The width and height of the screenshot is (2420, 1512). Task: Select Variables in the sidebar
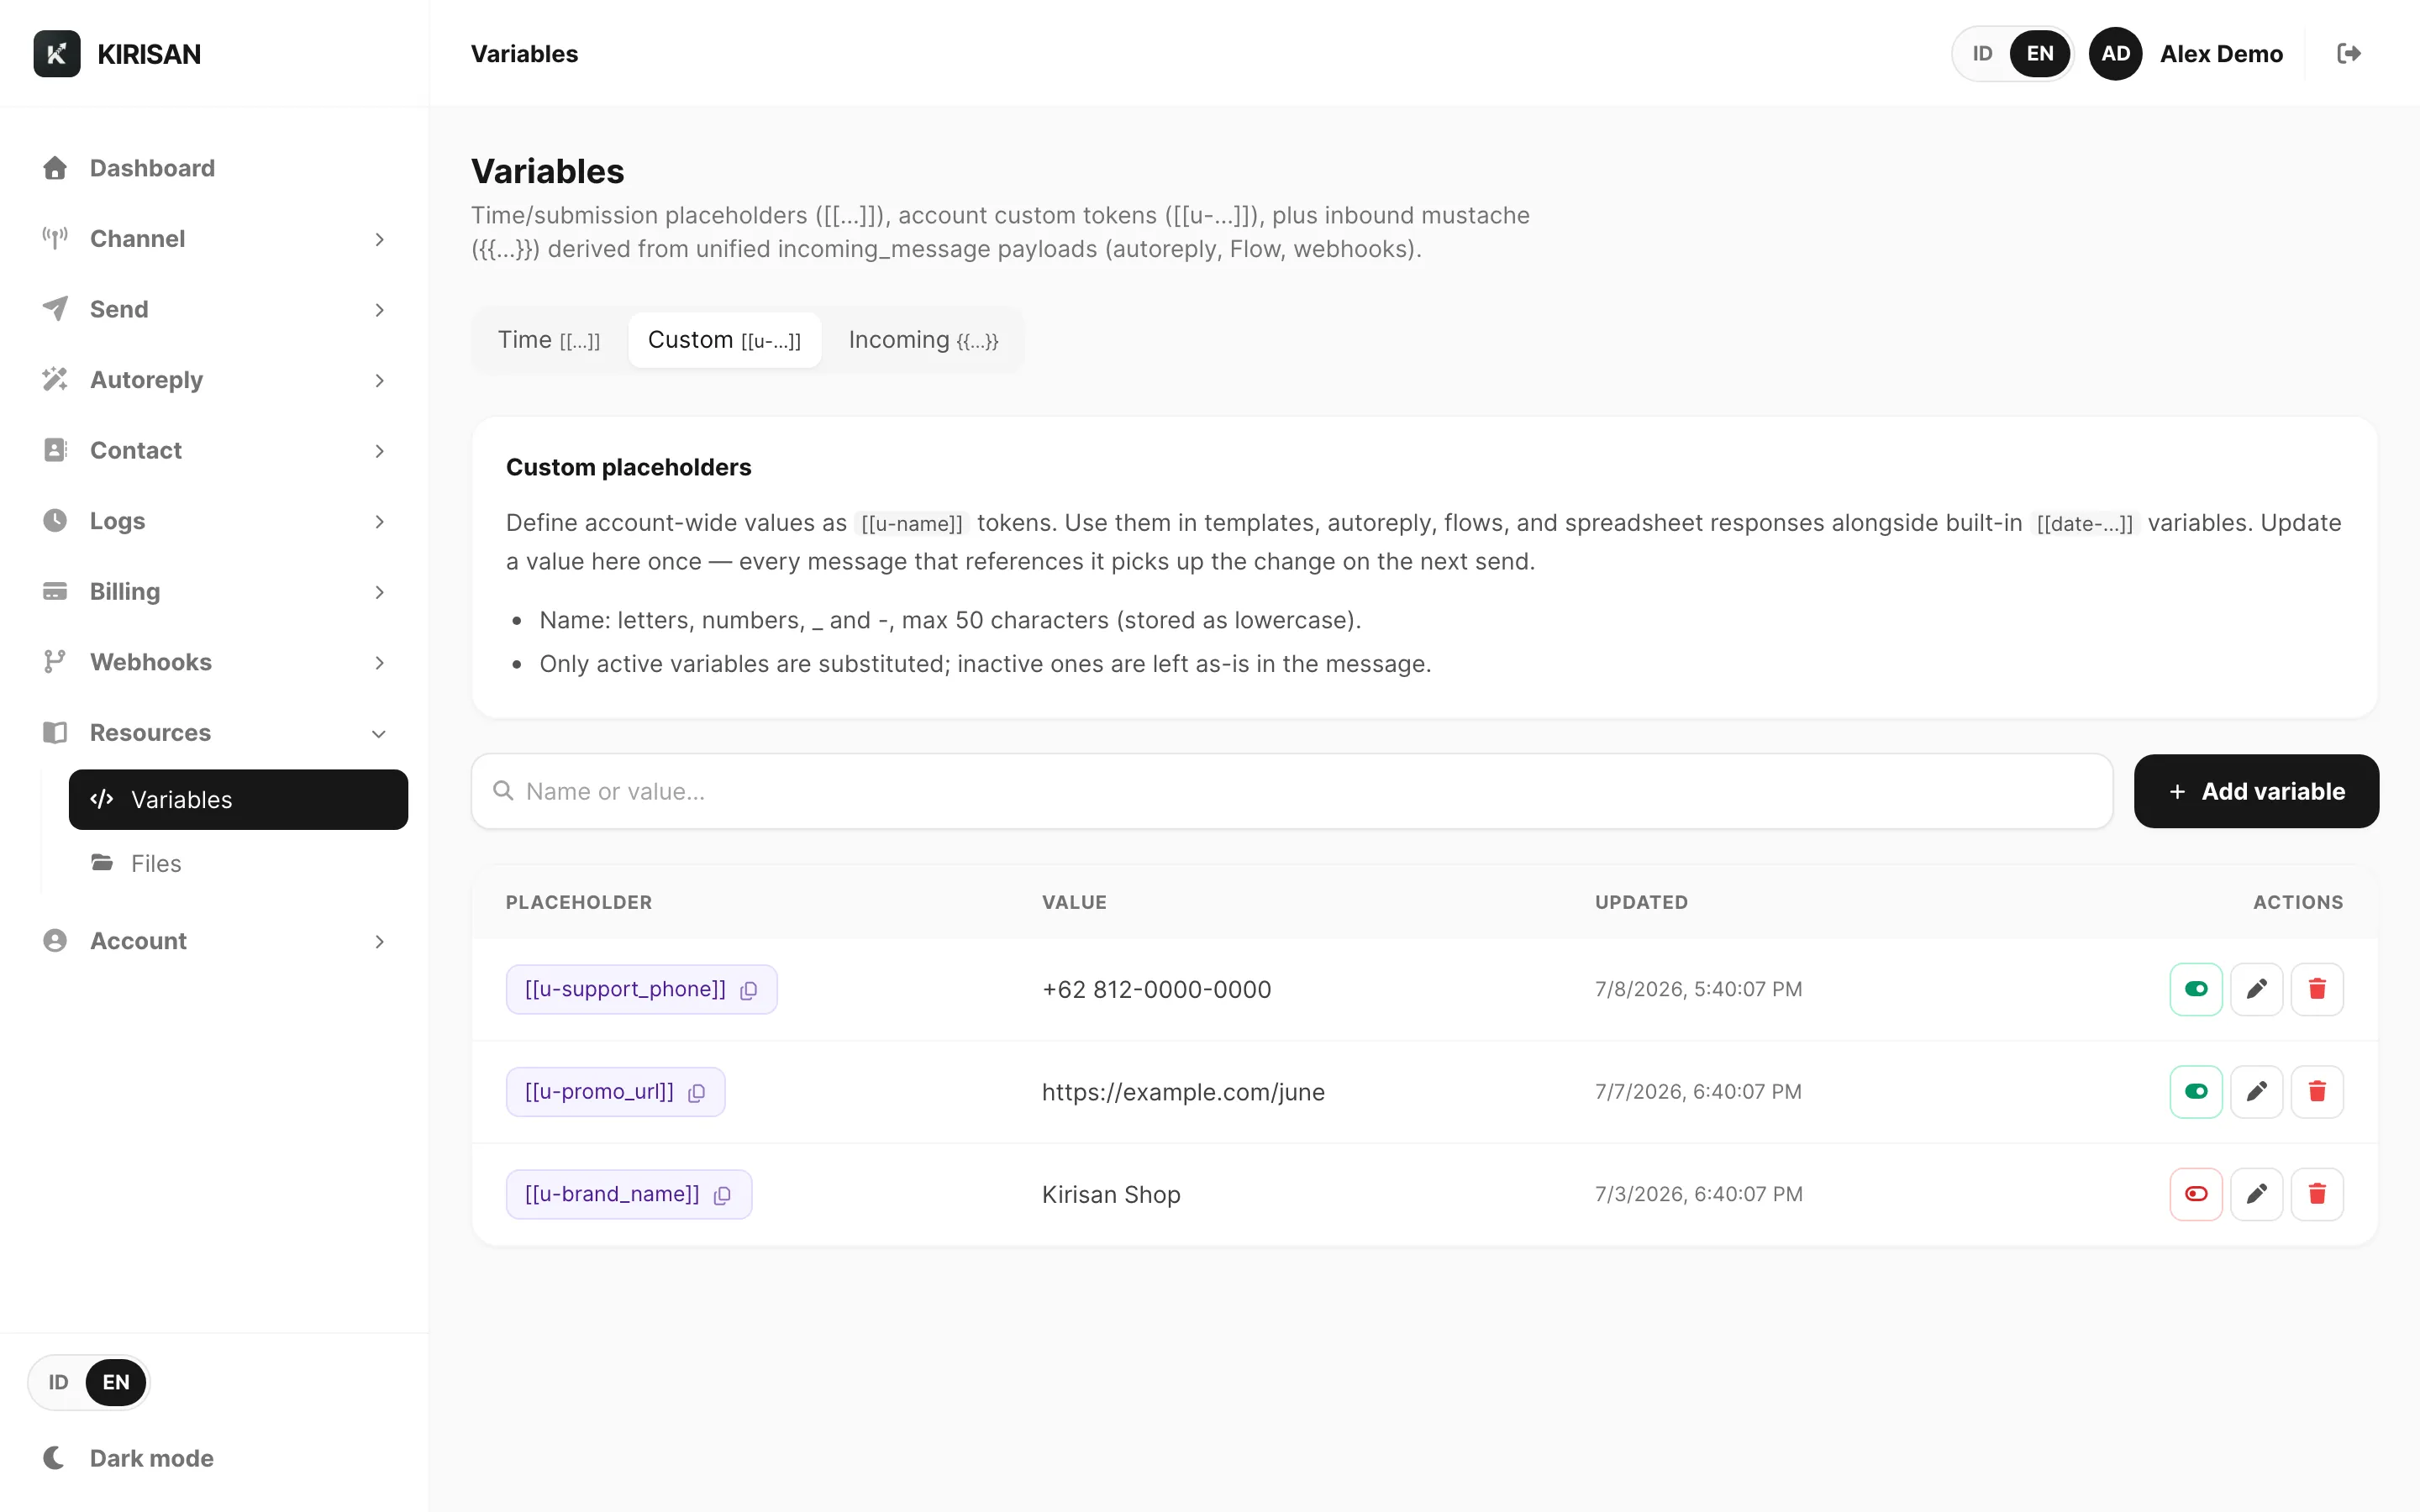(238, 799)
